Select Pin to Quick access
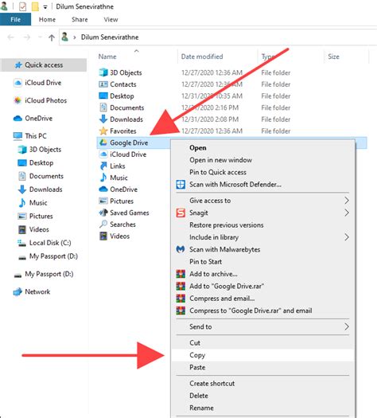The width and height of the screenshot is (377, 418). click(262, 172)
